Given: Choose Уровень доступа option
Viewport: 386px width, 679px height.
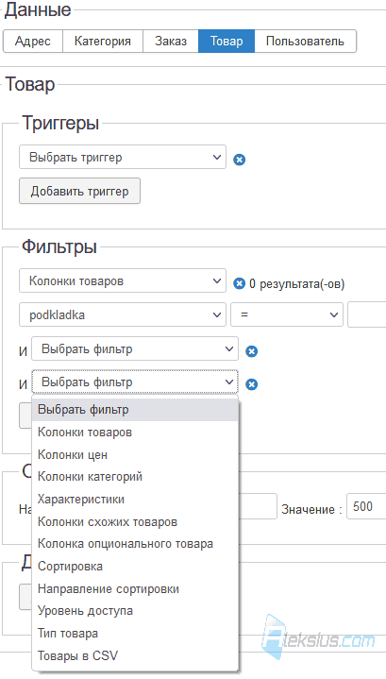Looking at the screenshot, I should click(135, 611).
